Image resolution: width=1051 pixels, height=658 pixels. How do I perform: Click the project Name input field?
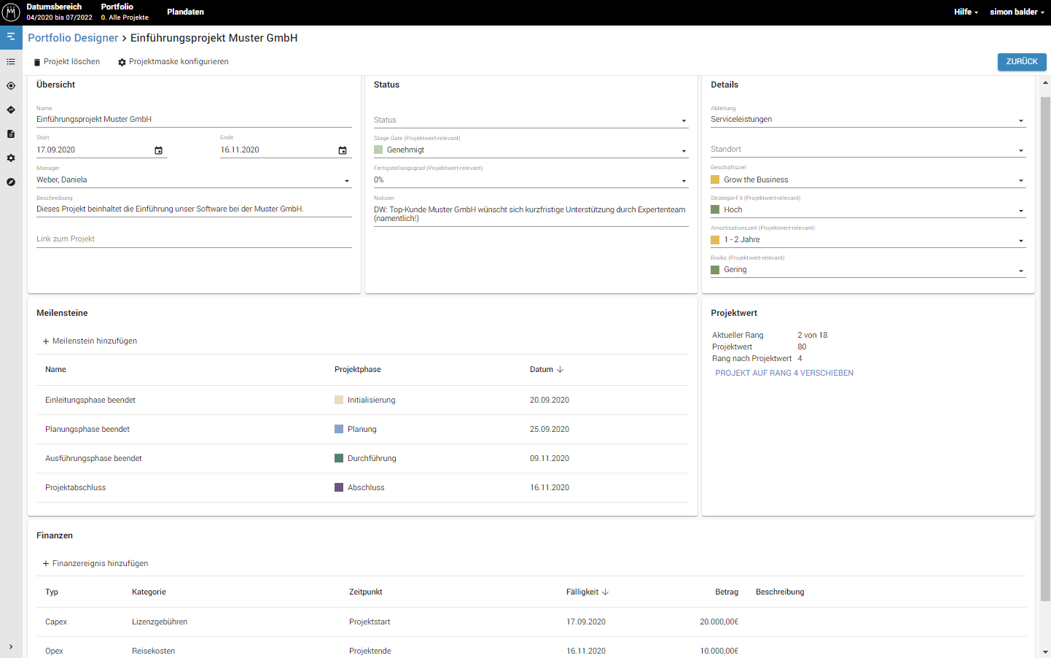[x=194, y=120]
